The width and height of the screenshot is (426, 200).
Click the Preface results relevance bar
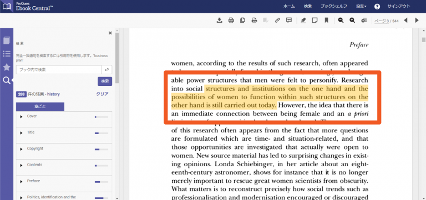[102, 182]
